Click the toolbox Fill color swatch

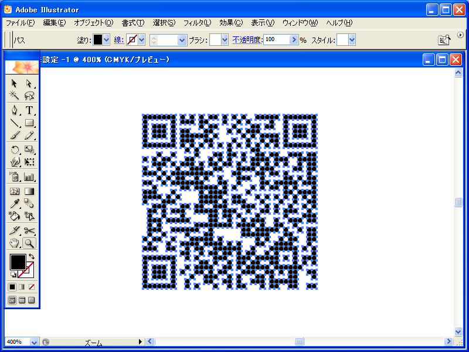[18, 262]
